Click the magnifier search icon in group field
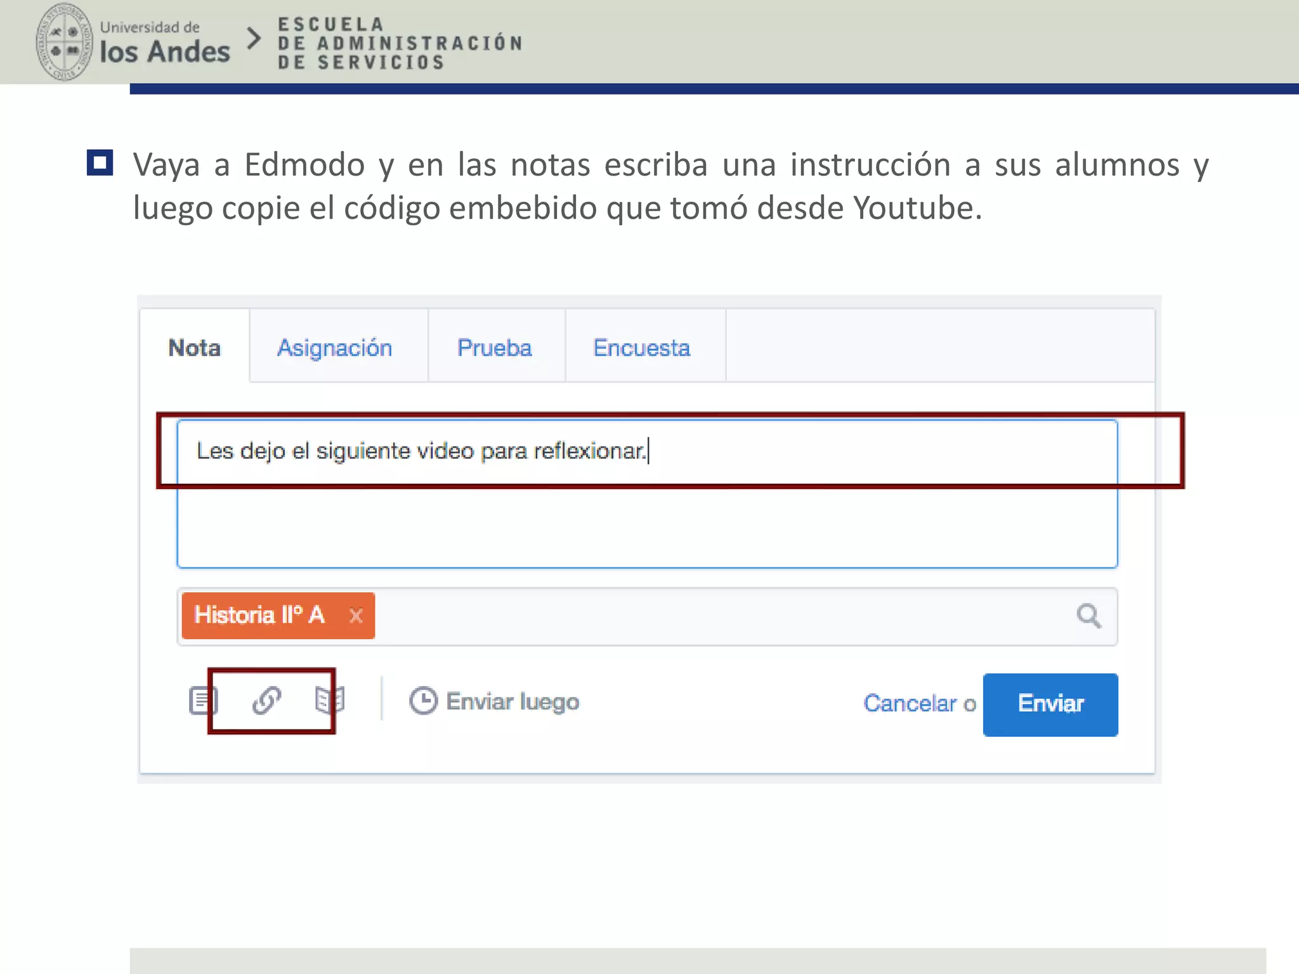This screenshot has height=974, width=1299. click(1088, 616)
